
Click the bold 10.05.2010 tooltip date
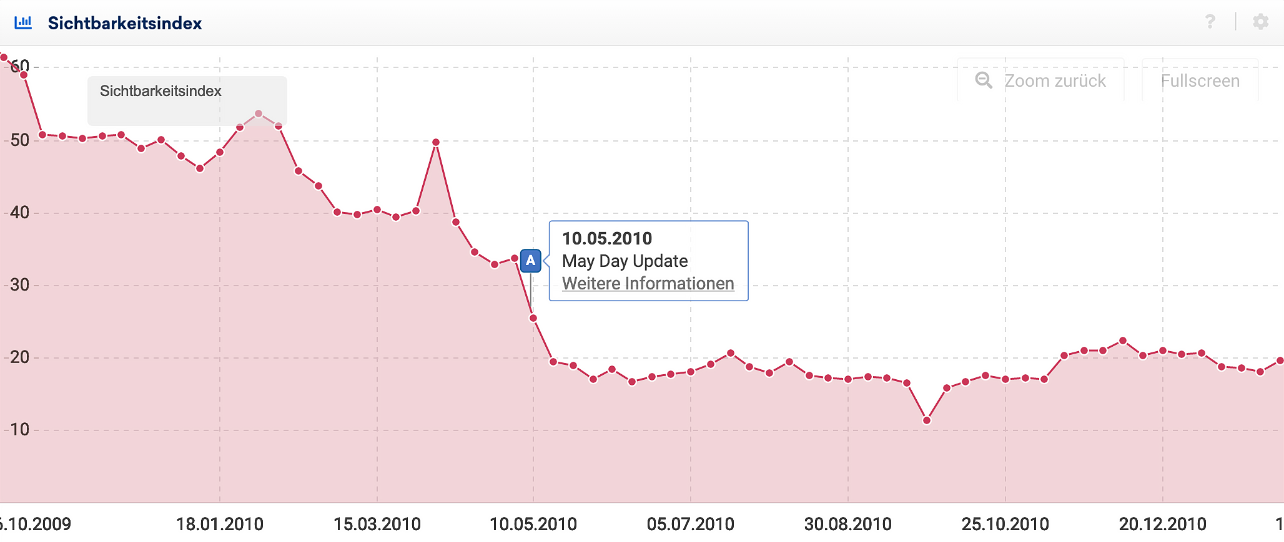coord(606,238)
